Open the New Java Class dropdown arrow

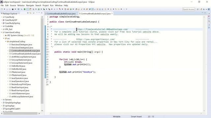coord(73,9)
